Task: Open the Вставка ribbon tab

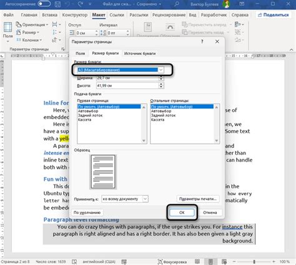Action: pos(49,15)
